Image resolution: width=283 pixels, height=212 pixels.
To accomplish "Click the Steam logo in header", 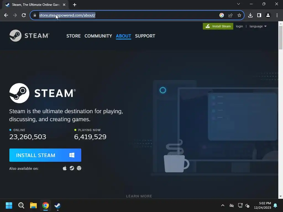I will pyautogui.click(x=29, y=36).
